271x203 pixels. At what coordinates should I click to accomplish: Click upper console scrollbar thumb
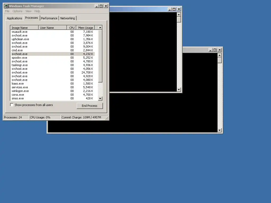tap(179, 20)
